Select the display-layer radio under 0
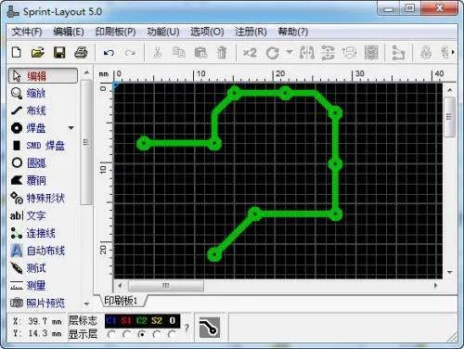The image size is (464, 349). 172,334
